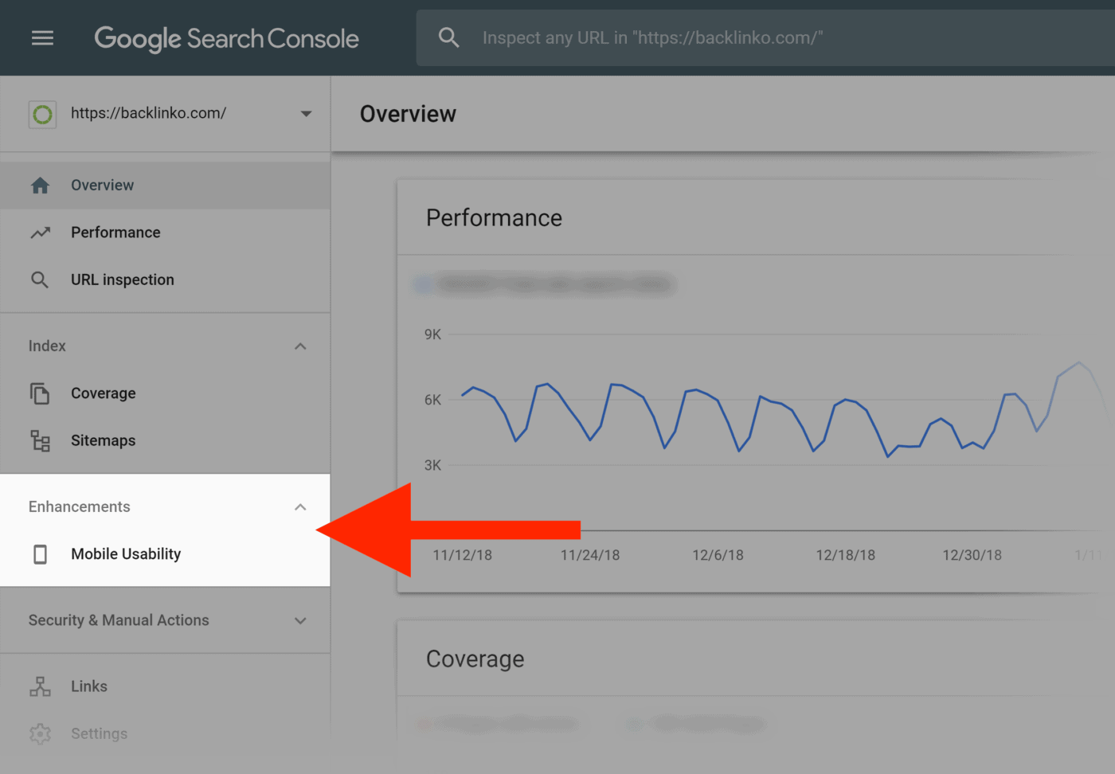Go to the Overview menu item
Image resolution: width=1115 pixels, height=774 pixels.
[165, 186]
